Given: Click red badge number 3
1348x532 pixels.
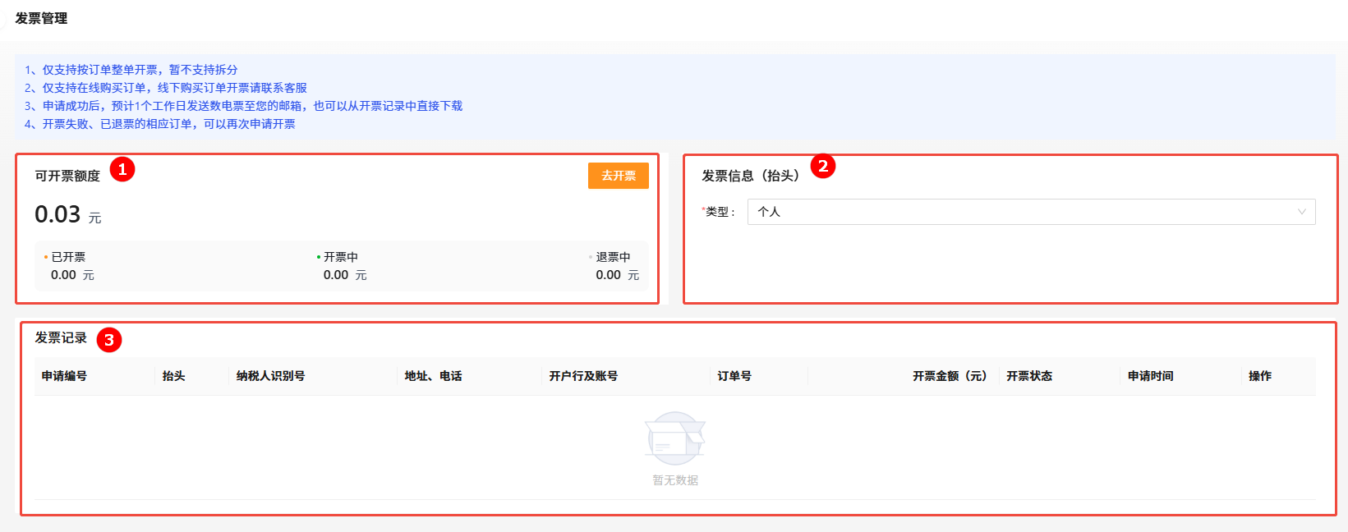Looking at the screenshot, I should (x=108, y=340).
